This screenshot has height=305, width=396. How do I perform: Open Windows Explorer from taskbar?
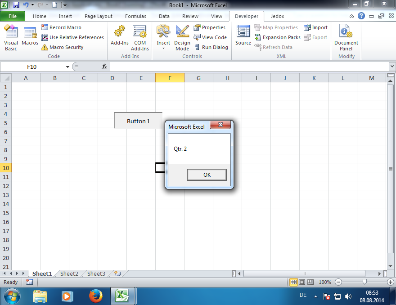pyautogui.click(x=40, y=296)
